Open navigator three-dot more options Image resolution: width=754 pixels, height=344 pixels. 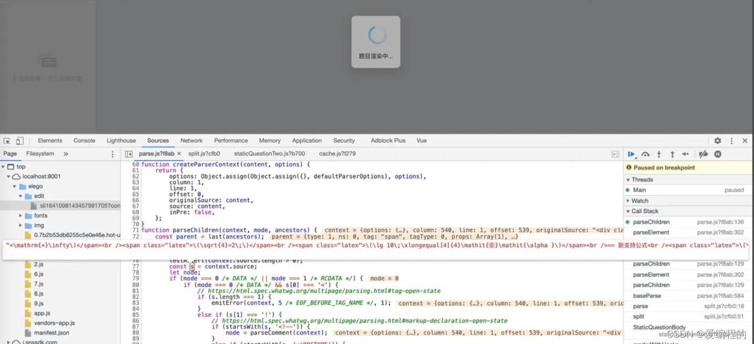tap(112, 154)
